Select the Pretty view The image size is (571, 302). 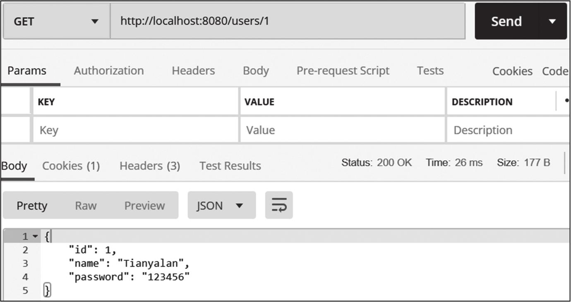pyautogui.click(x=32, y=205)
